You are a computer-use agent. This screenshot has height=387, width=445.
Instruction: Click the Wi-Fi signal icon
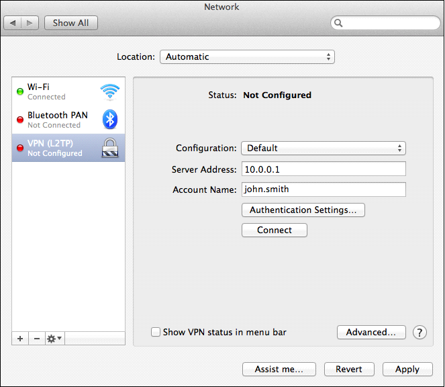(110, 92)
